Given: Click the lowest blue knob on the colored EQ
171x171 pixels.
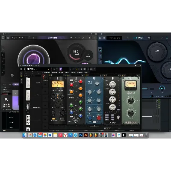Looking at the screenshot, I should click(81, 115).
